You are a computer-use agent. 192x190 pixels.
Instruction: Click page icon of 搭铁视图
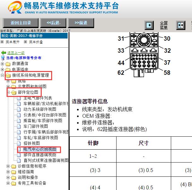[19, 143]
